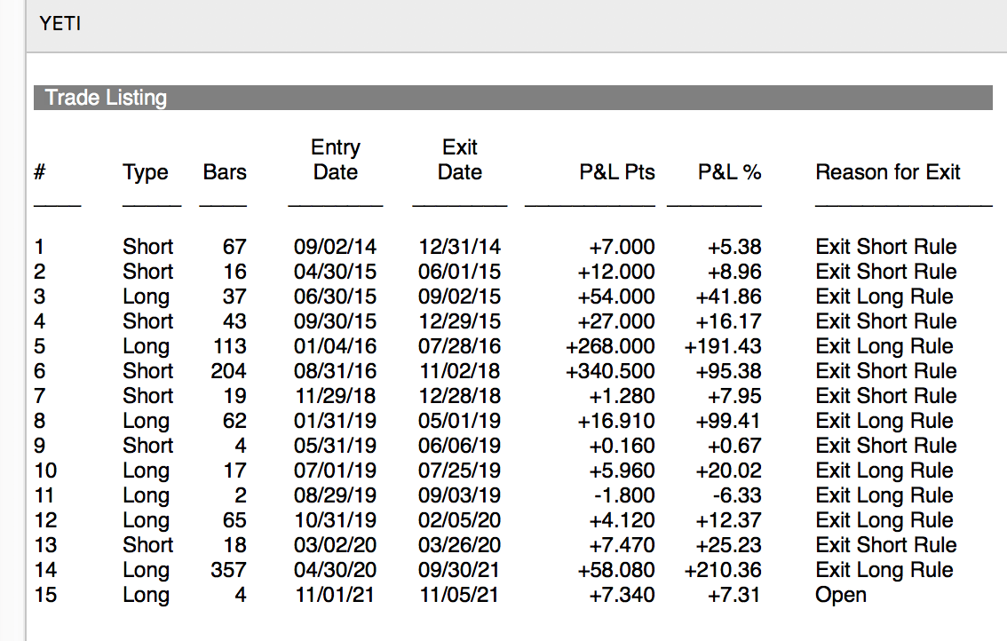The width and height of the screenshot is (1007, 641).
Task: Click exit date 11/02/18
Action: tap(459, 371)
